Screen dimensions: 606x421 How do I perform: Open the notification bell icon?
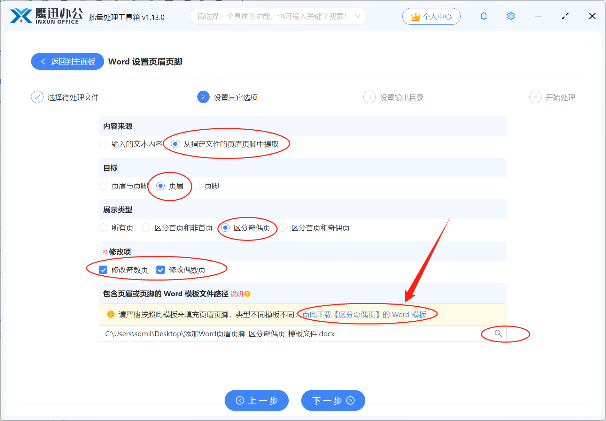point(484,16)
